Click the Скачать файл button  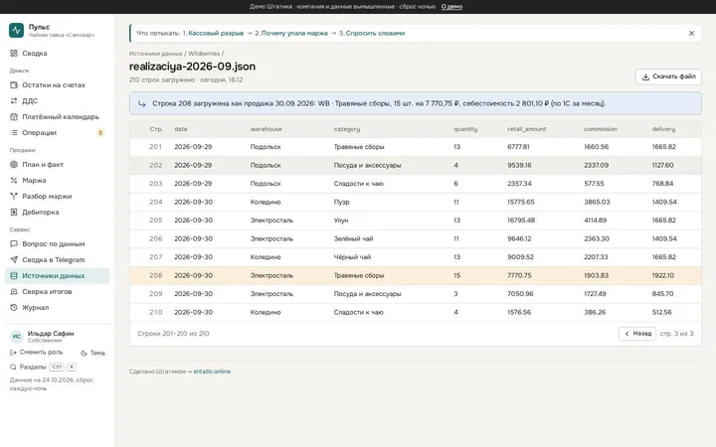tap(668, 76)
